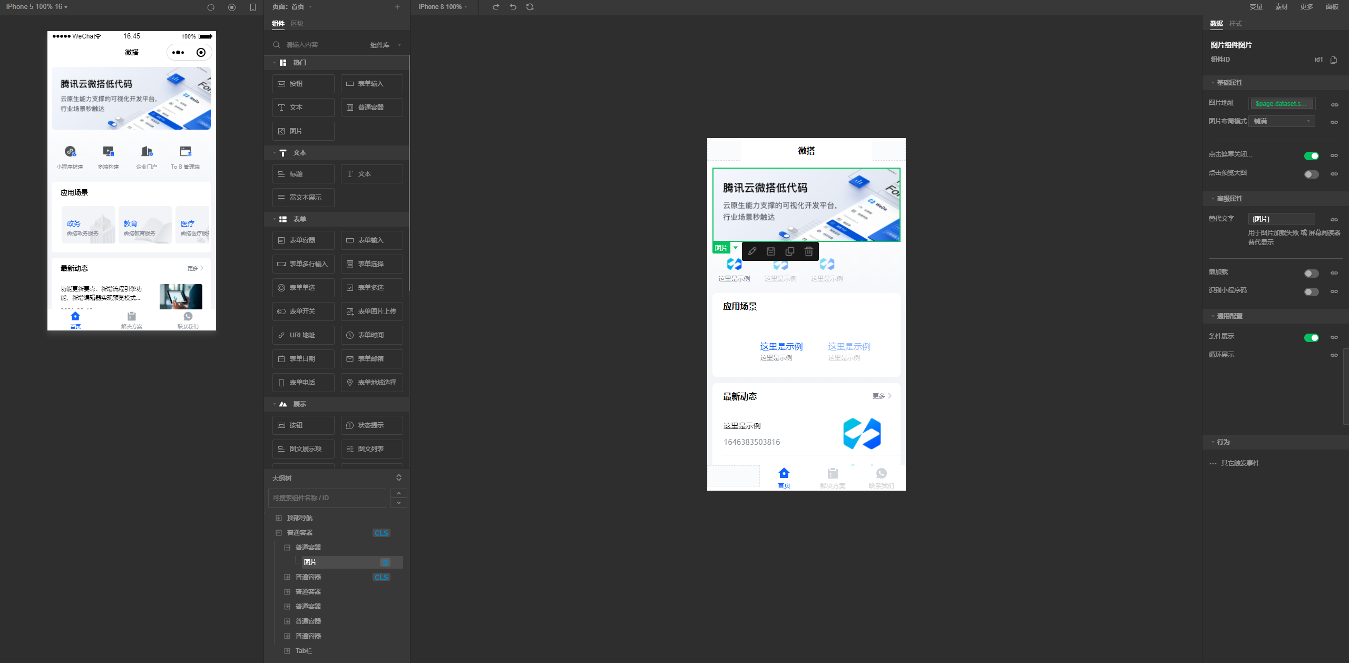Collapse the 热门 component group
The width and height of the screenshot is (1349, 663).
[x=275, y=63]
